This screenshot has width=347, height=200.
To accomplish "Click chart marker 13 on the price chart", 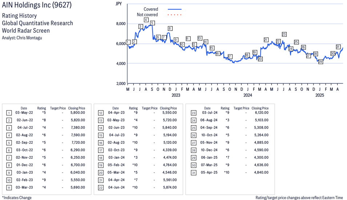I will [x=199, y=38].
